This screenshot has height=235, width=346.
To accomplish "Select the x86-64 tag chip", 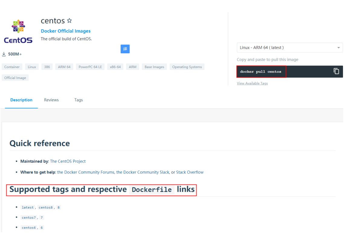I will pyautogui.click(x=115, y=67).
